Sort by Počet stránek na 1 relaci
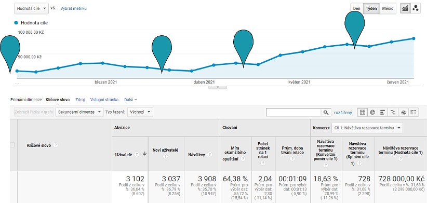Viewport: 427px width, 203px height. pos(263,150)
